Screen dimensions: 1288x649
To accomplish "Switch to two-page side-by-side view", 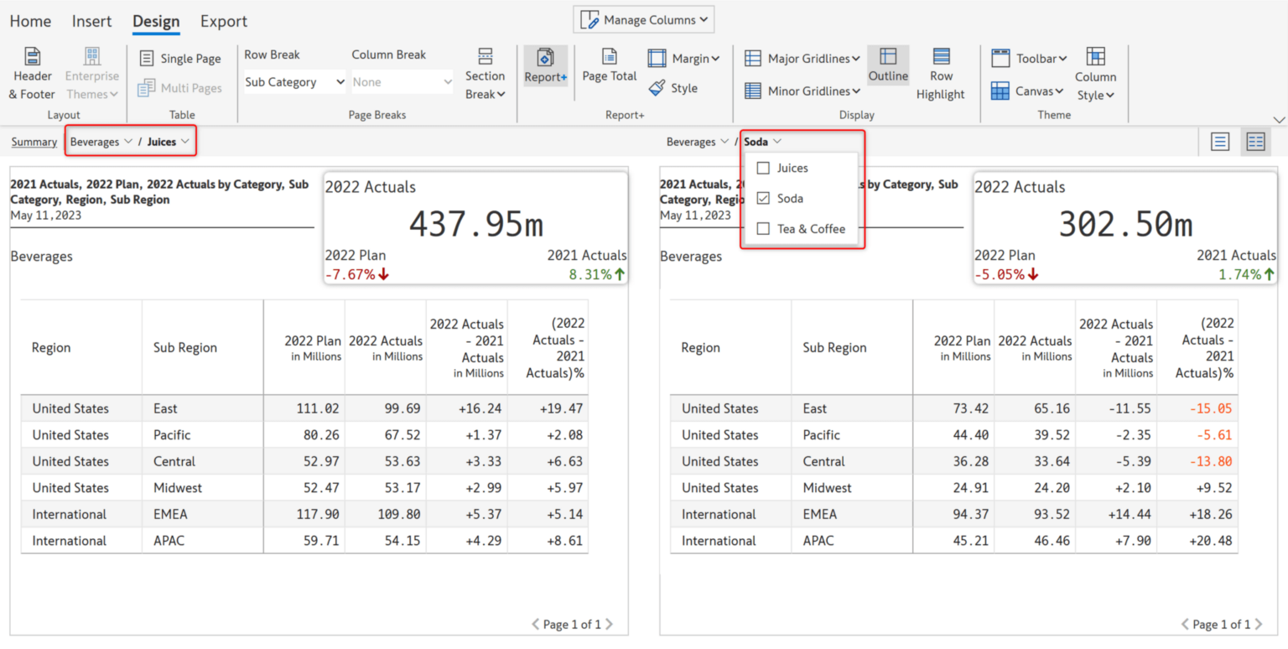I will tap(1255, 142).
